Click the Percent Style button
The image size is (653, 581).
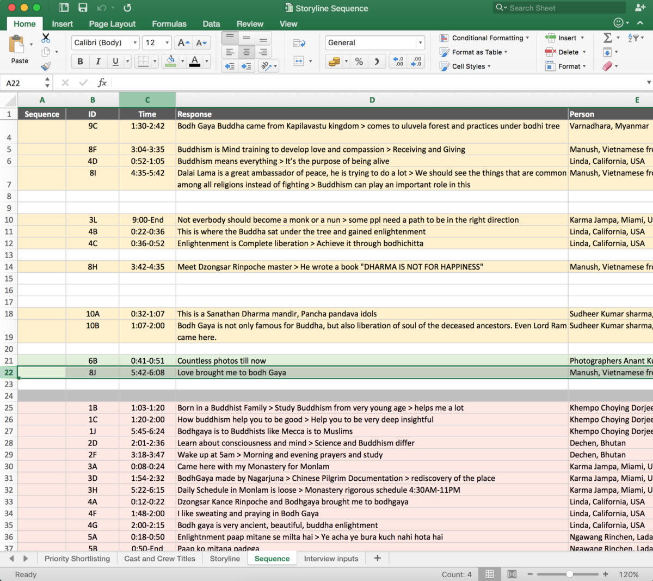pos(359,62)
